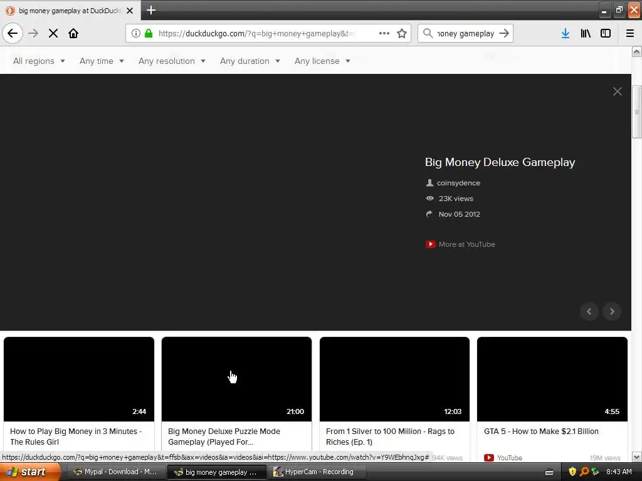Open page actions three-dot menu in URL bar
Screen dimensions: 642x481
[x=384, y=33]
